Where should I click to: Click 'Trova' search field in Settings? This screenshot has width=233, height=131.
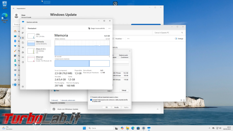16,24
